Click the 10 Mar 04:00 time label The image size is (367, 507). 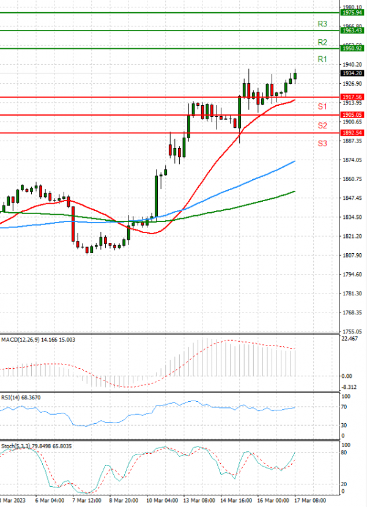(162, 500)
